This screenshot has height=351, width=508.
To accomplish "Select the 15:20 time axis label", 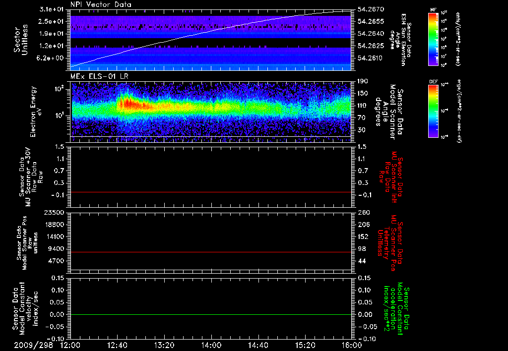I will [x=305, y=345].
